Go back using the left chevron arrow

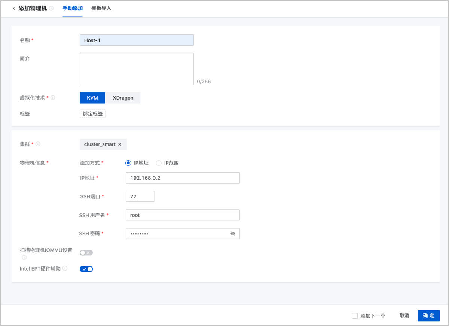(14, 8)
